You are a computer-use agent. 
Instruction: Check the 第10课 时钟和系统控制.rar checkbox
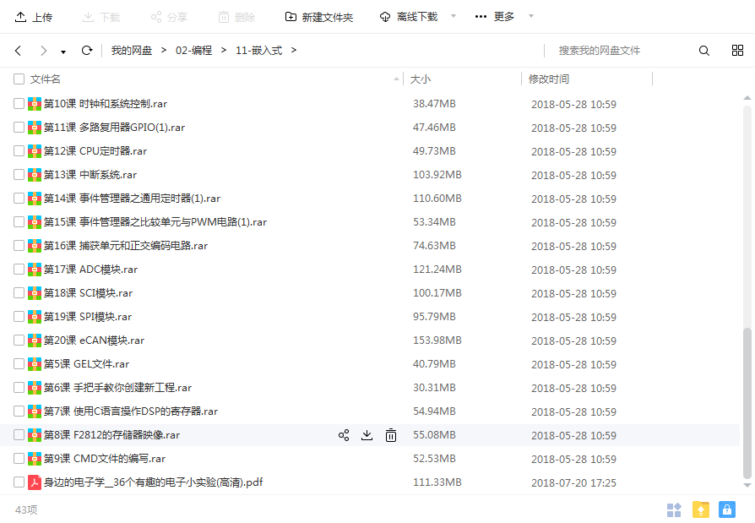[19, 104]
